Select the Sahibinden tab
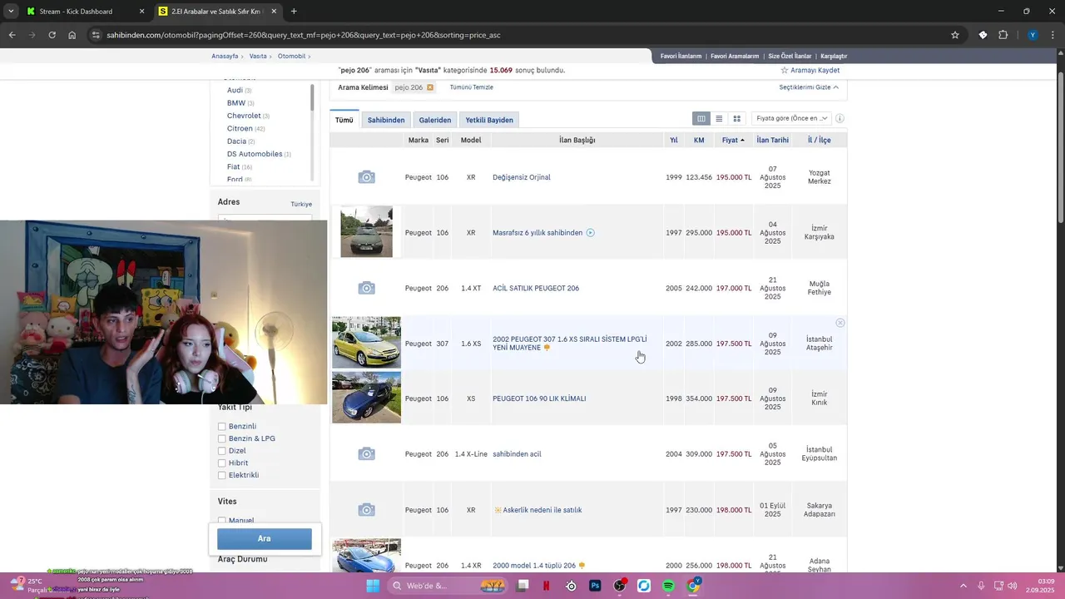Viewport: 1065px width, 599px height. point(386,120)
